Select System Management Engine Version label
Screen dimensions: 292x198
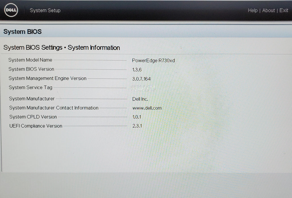pos(47,78)
